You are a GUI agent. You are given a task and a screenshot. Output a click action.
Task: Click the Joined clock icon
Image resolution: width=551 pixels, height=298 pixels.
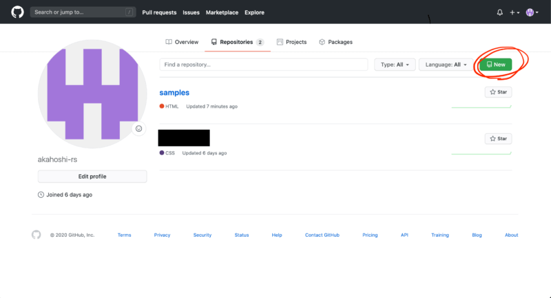click(41, 195)
